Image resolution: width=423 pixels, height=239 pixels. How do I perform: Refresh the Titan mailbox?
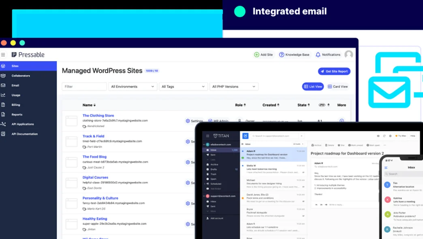[x=384, y=136]
